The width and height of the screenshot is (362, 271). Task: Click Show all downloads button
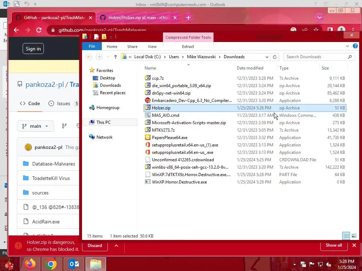[x=334, y=245]
